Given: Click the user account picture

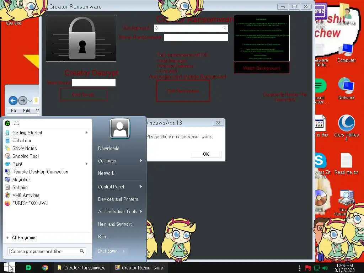Looking at the screenshot, I should (120, 128).
